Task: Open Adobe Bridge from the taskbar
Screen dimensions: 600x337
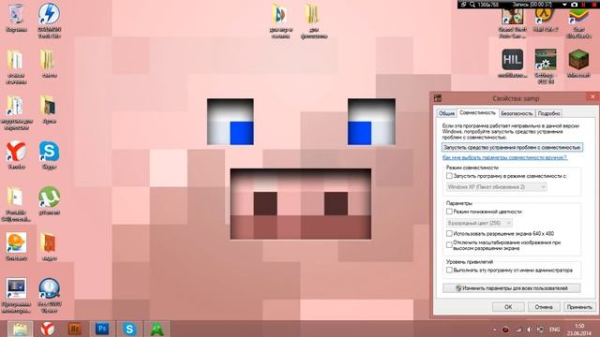Action: (x=75, y=329)
